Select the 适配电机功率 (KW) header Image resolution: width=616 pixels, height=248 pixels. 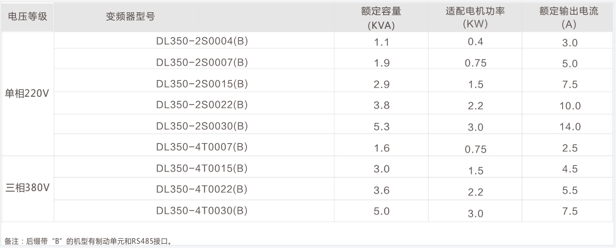coord(475,17)
